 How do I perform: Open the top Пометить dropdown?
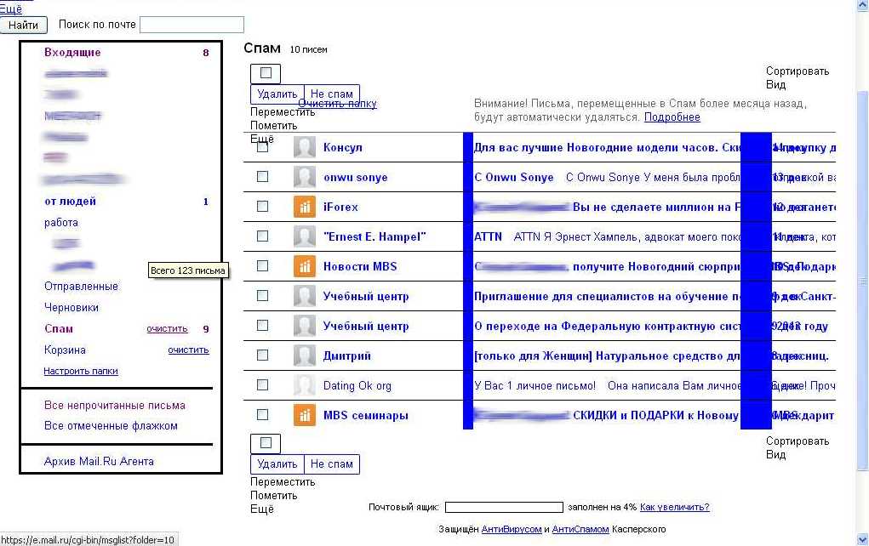(274, 126)
